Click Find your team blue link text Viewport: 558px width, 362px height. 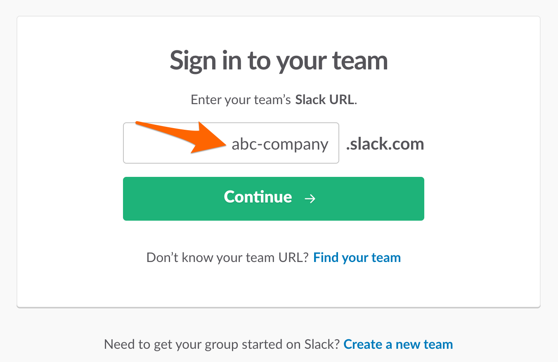point(357,257)
